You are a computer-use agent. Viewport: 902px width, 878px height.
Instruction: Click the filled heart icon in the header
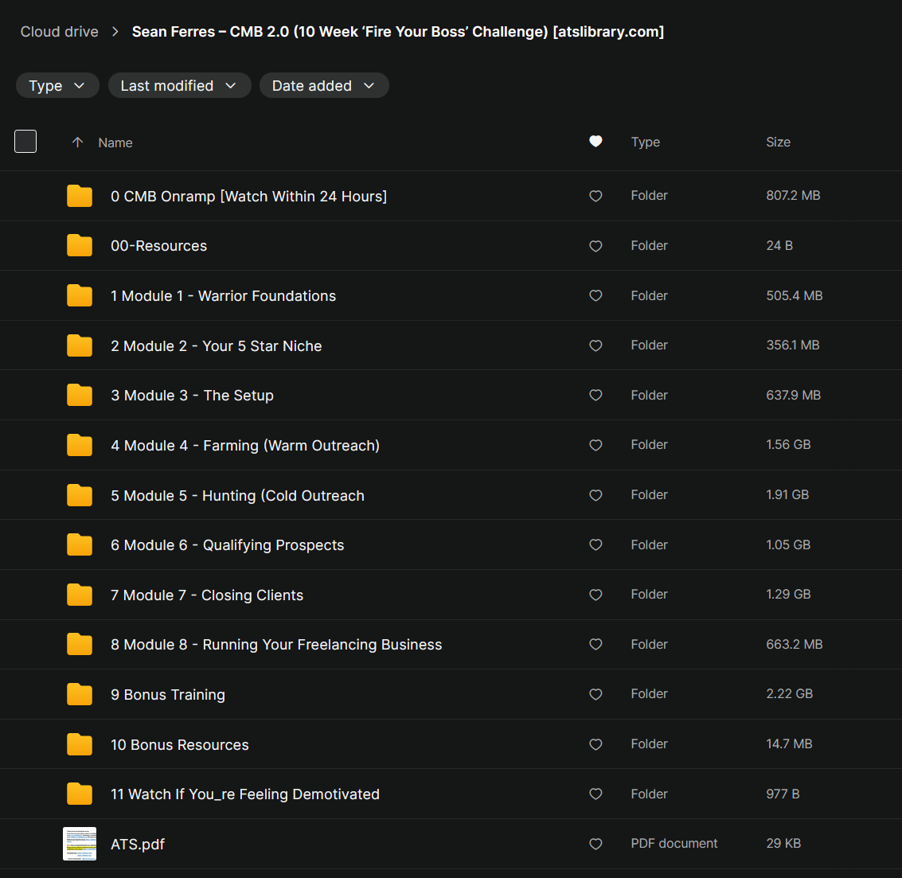click(595, 142)
